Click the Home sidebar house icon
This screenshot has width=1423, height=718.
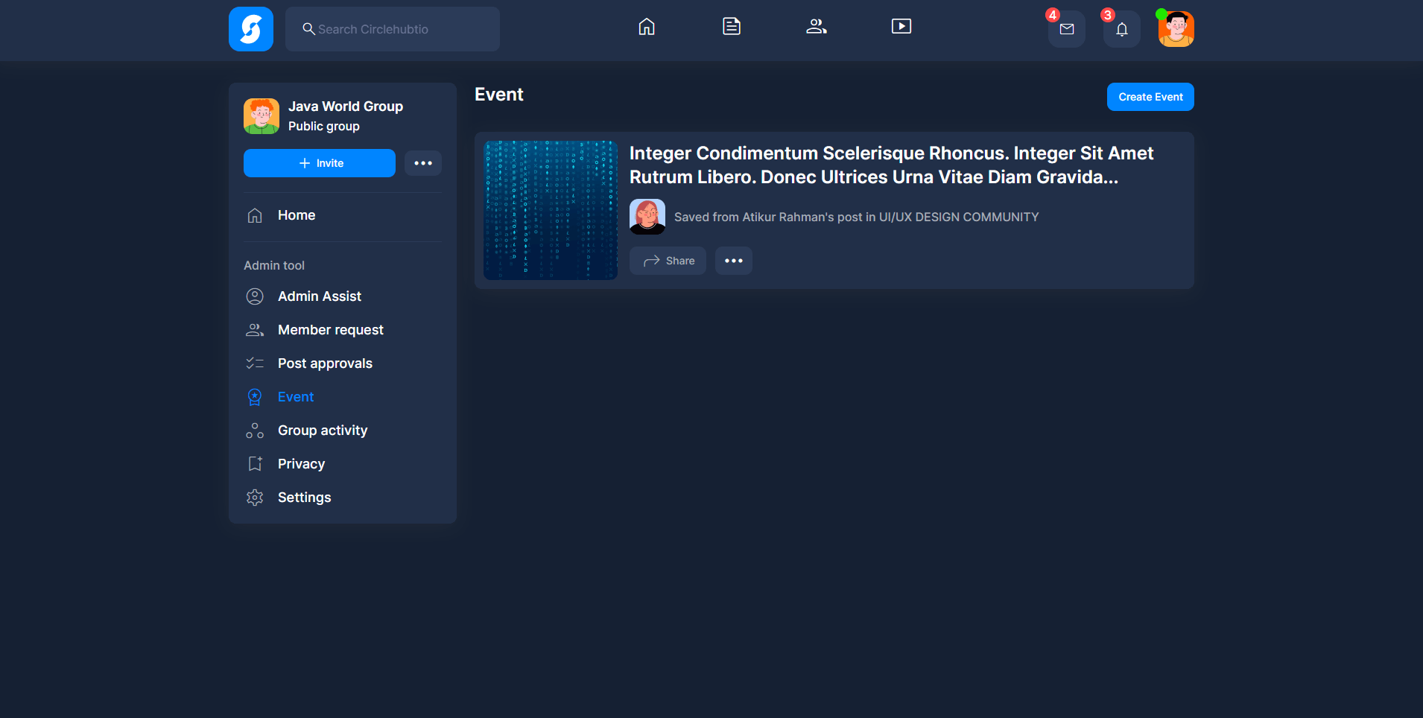point(255,215)
